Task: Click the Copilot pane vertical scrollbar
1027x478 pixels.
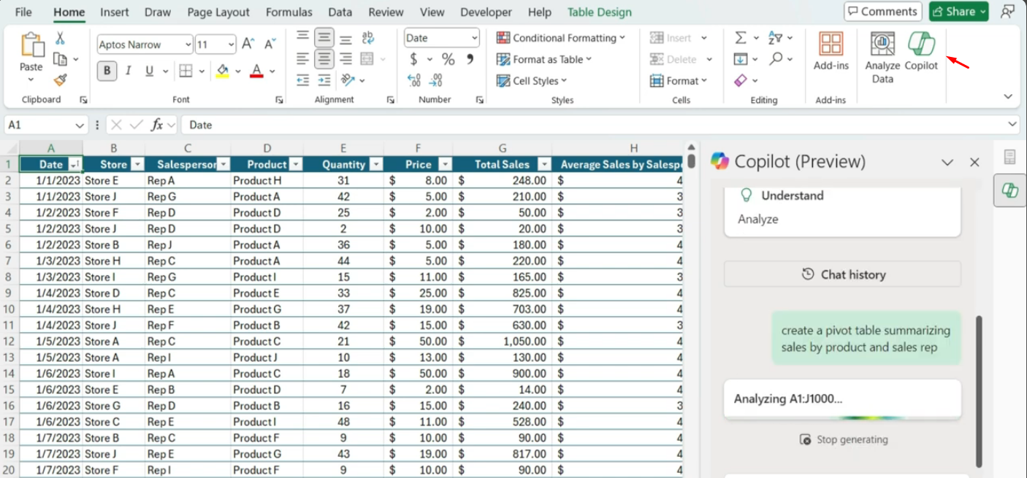Action: pos(979,390)
